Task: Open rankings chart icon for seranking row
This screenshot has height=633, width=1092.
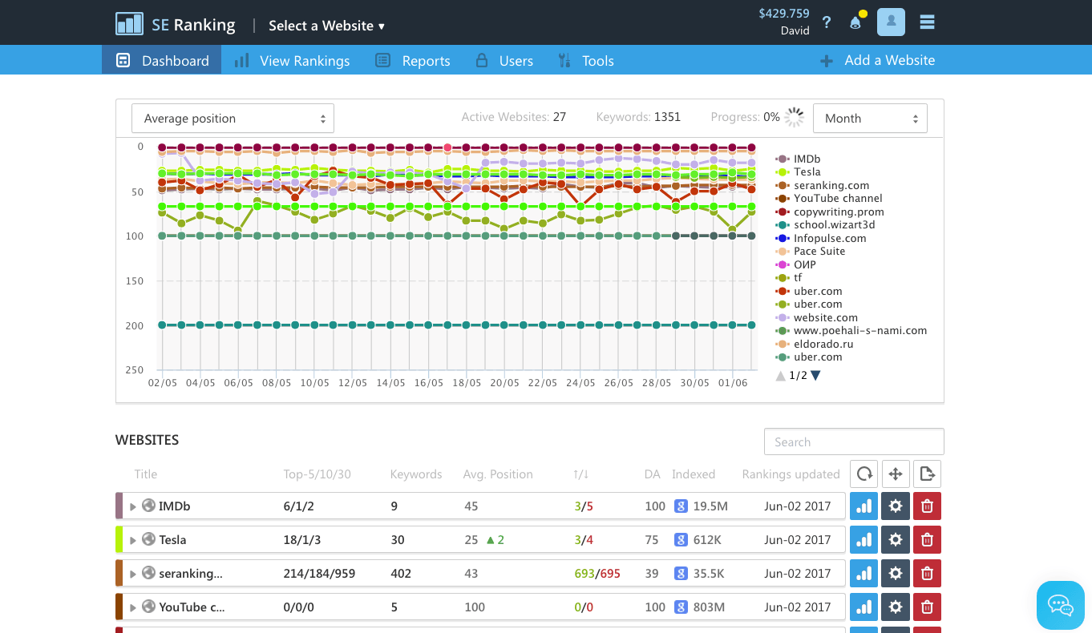Action: point(864,574)
